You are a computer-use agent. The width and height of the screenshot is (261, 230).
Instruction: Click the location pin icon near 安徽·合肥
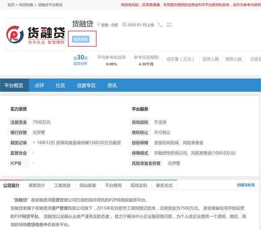98,25
